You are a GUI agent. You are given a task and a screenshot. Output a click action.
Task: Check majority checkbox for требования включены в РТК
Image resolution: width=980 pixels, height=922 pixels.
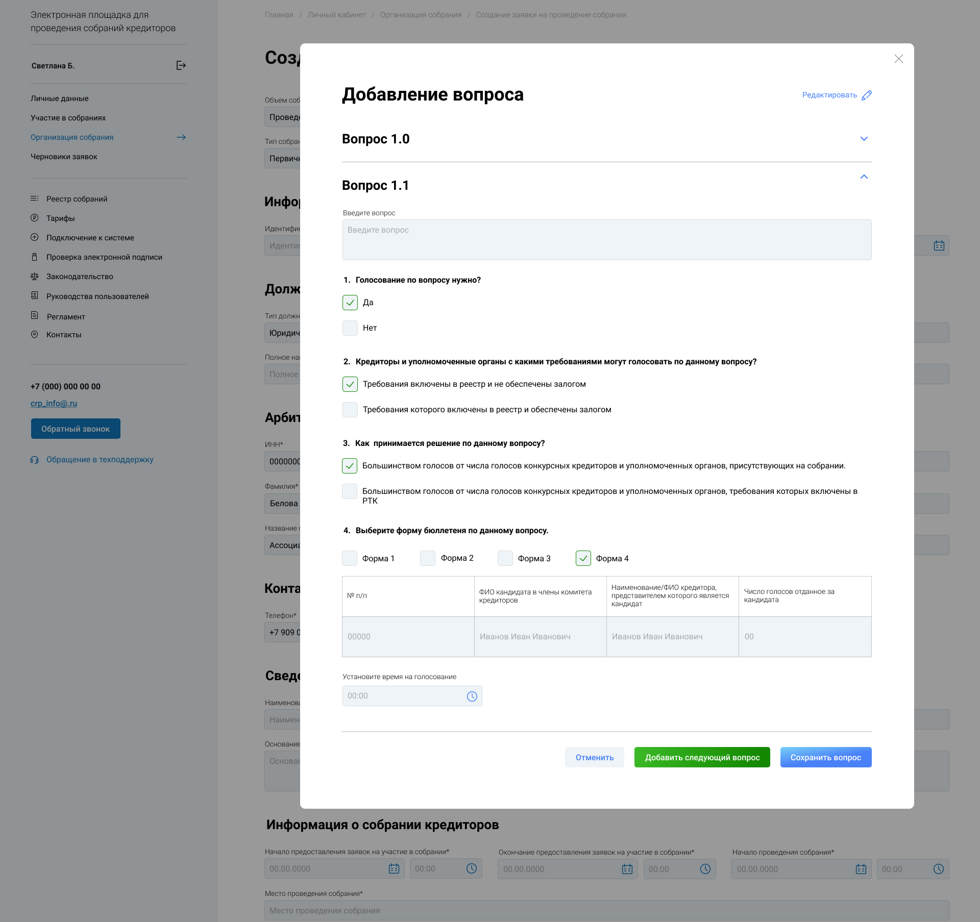[x=350, y=491]
